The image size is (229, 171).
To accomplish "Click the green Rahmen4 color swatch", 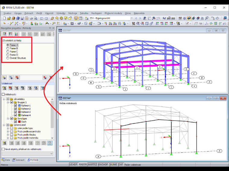I will click(19, 115).
